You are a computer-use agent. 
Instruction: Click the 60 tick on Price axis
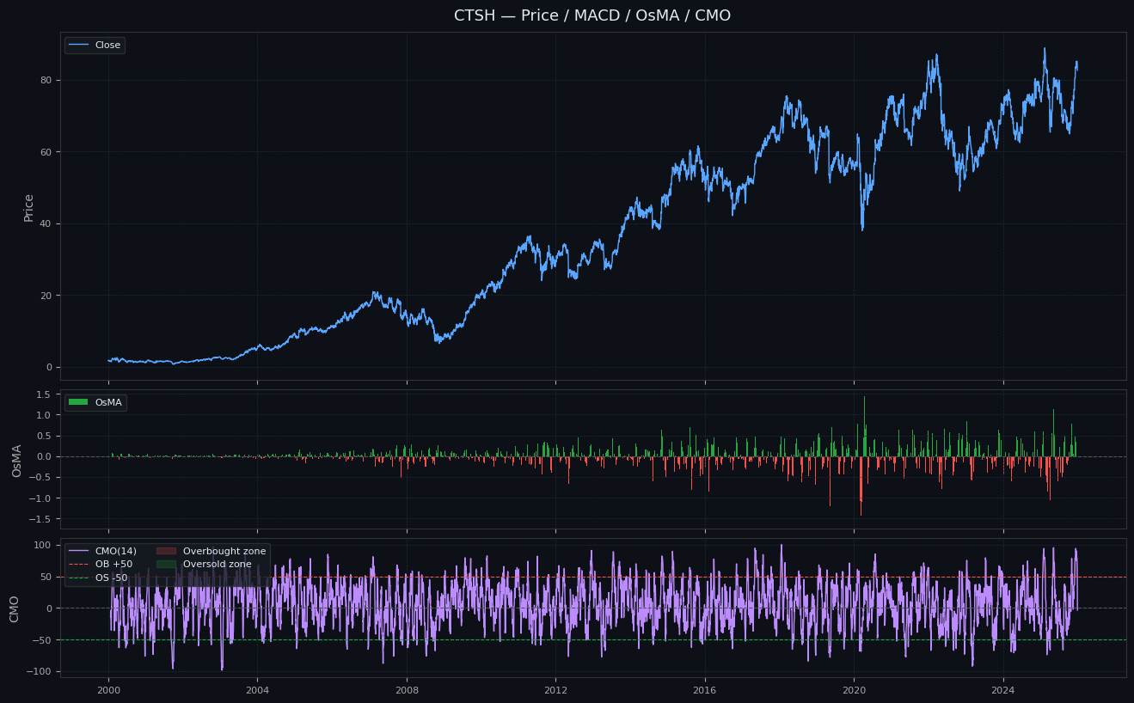point(46,152)
